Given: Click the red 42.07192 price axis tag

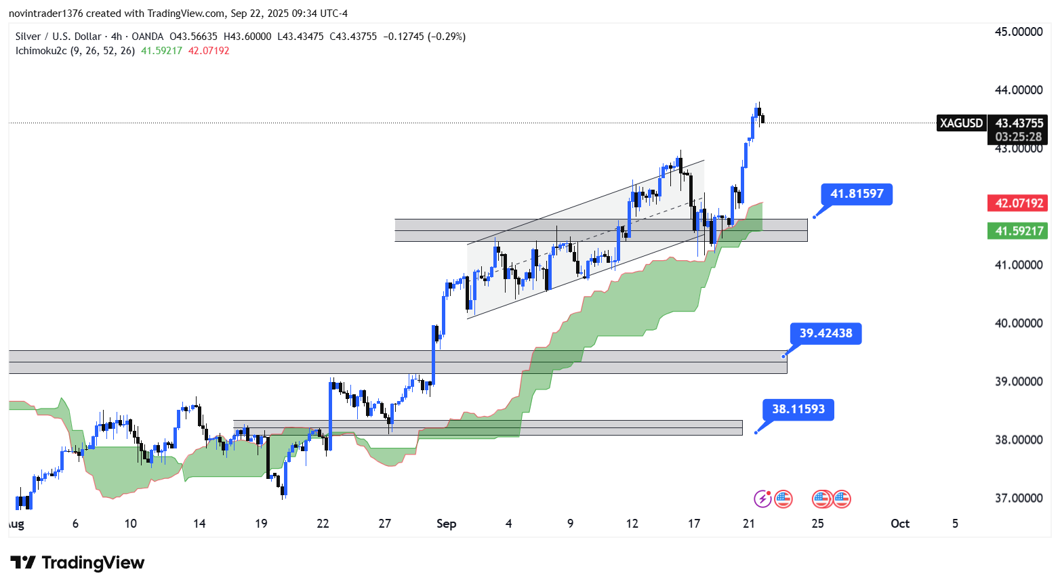Looking at the screenshot, I should pyautogui.click(x=1018, y=203).
